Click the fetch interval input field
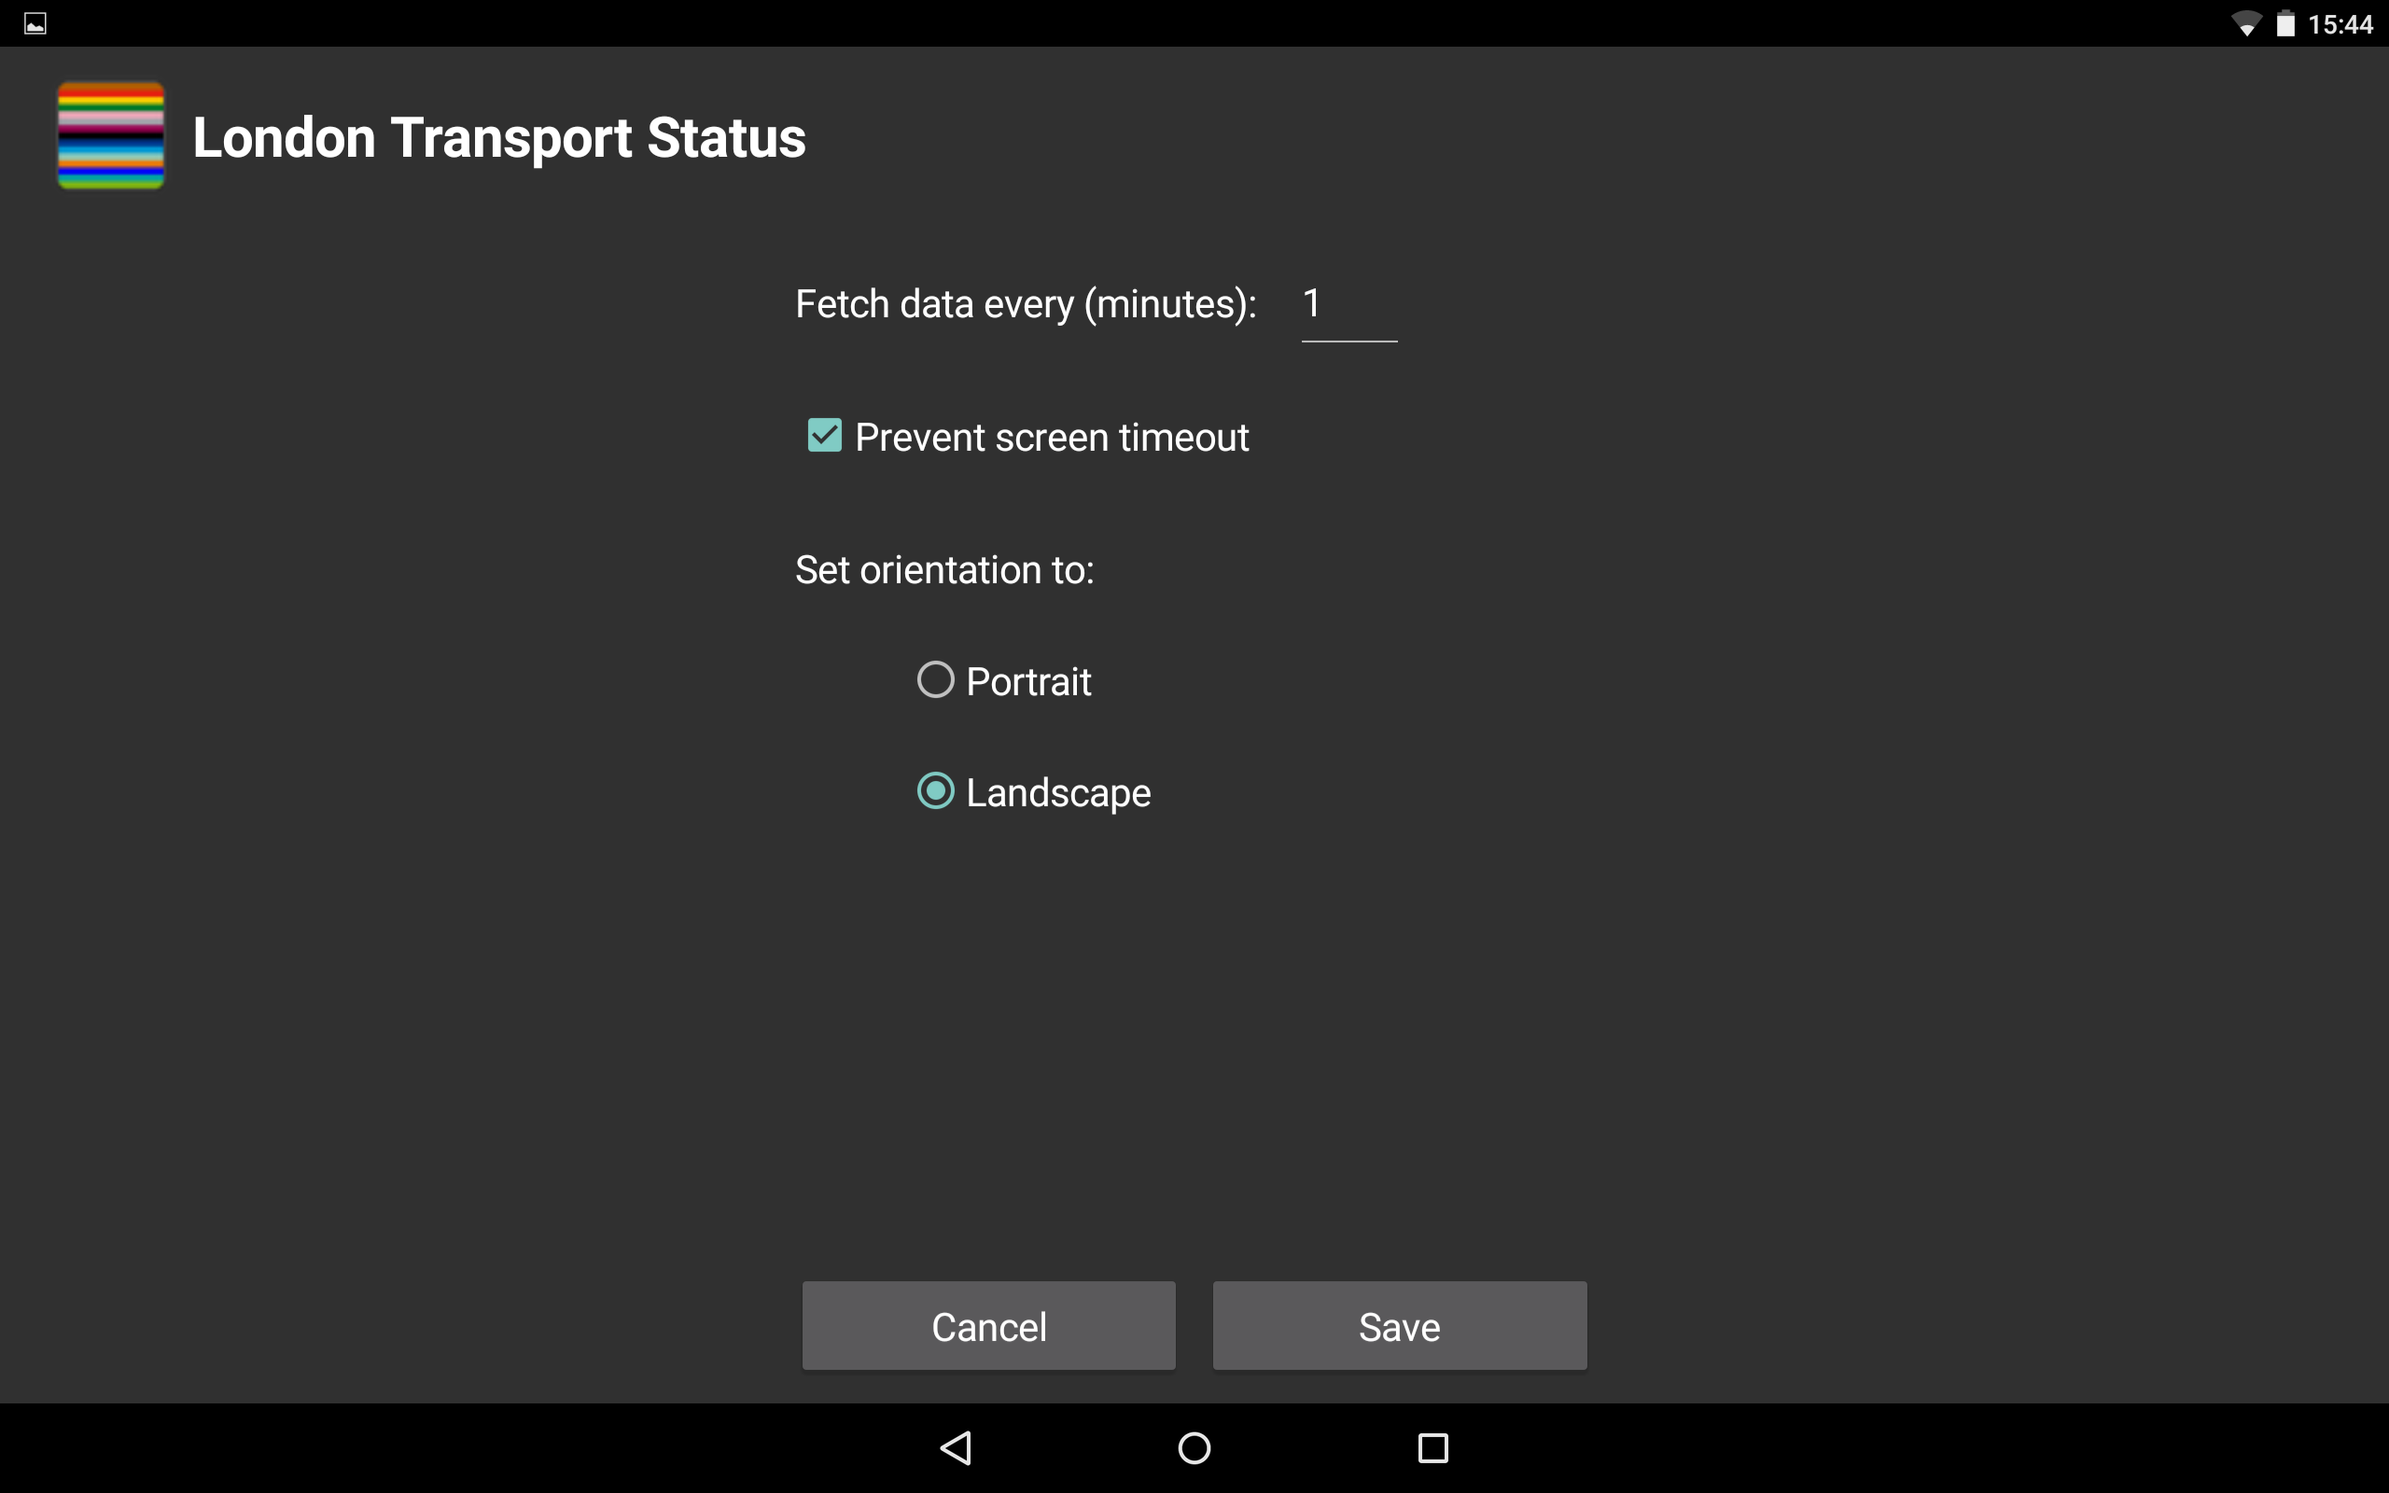 [1348, 304]
